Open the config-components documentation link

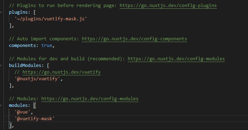(x=134, y=39)
